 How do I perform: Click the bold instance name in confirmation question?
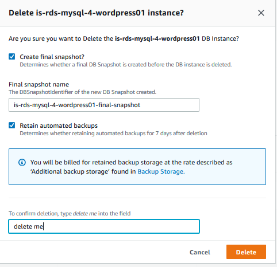coord(157,38)
